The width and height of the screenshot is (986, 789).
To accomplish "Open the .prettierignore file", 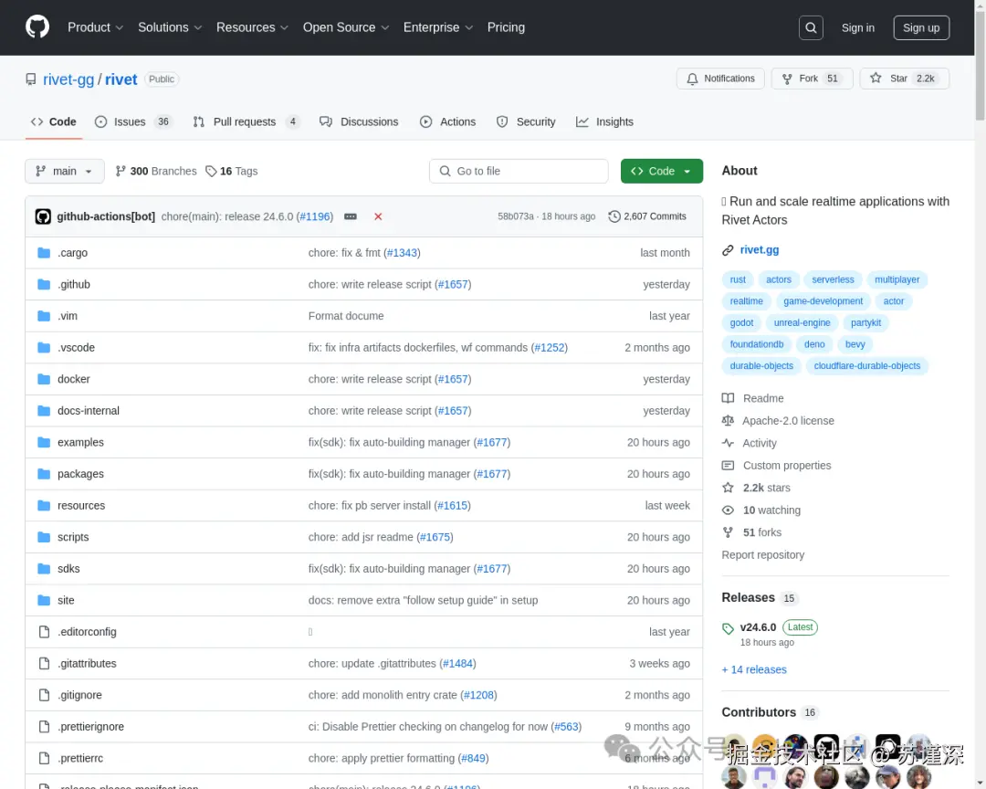I will pyautogui.click(x=90, y=727).
